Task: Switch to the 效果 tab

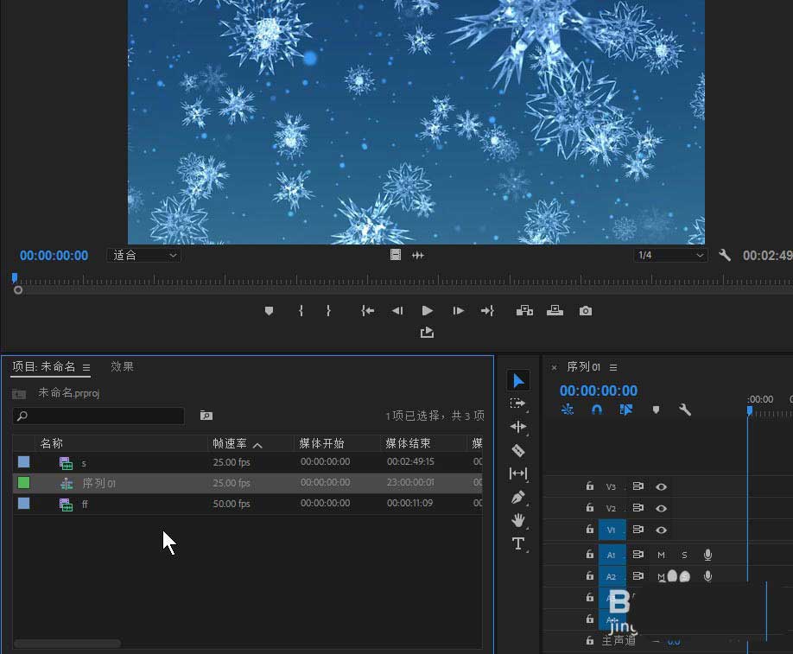Action: click(x=122, y=366)
